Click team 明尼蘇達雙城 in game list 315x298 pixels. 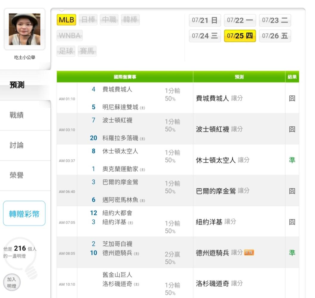pyautogui.click(x=120, y=107)
